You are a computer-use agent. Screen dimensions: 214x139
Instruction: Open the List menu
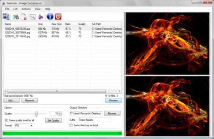point(15,9)
